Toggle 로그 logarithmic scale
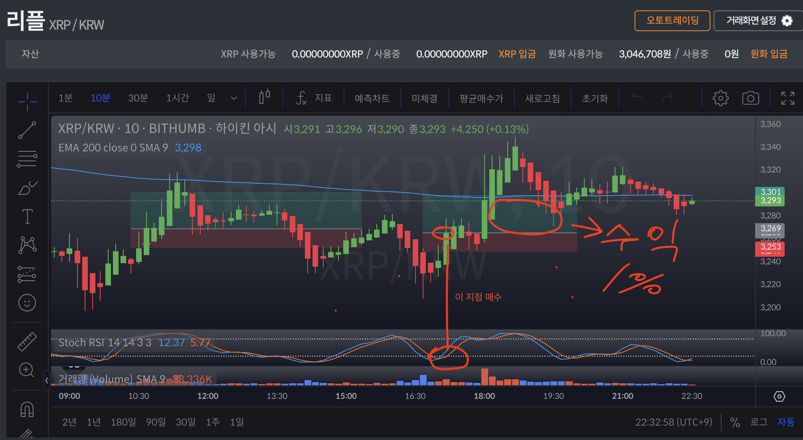803x440 pixels. (759, 422)
